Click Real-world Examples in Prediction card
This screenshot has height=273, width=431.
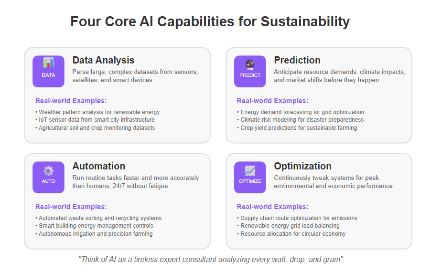(272, 101)
